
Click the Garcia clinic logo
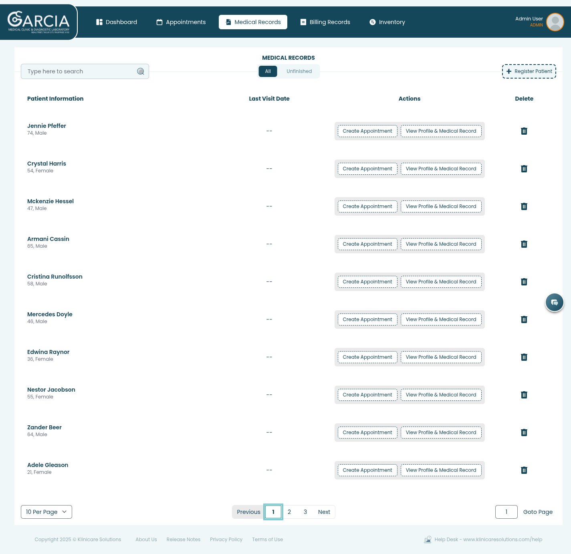(x=38, y=22)
